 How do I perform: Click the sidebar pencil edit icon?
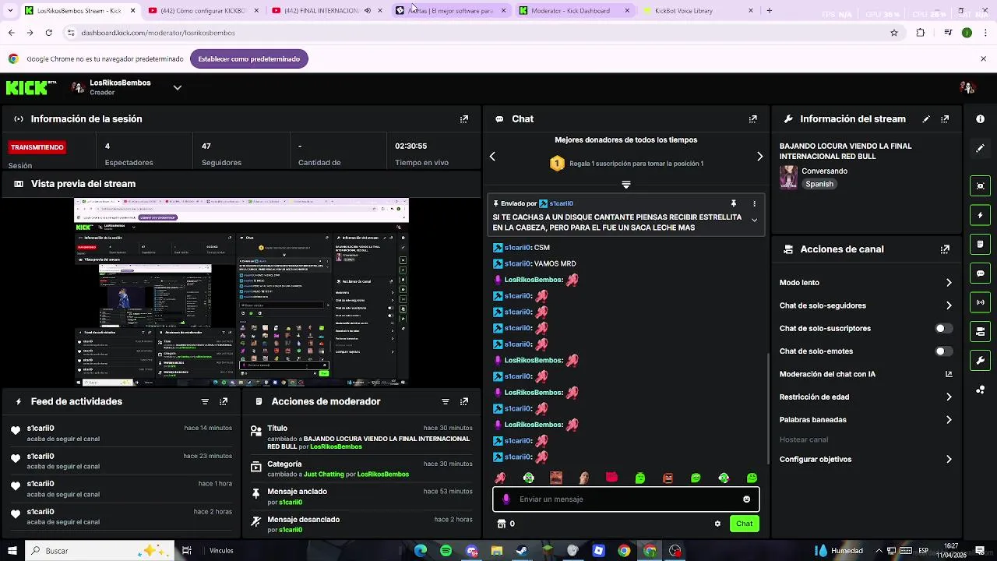[x=980, y=148]
